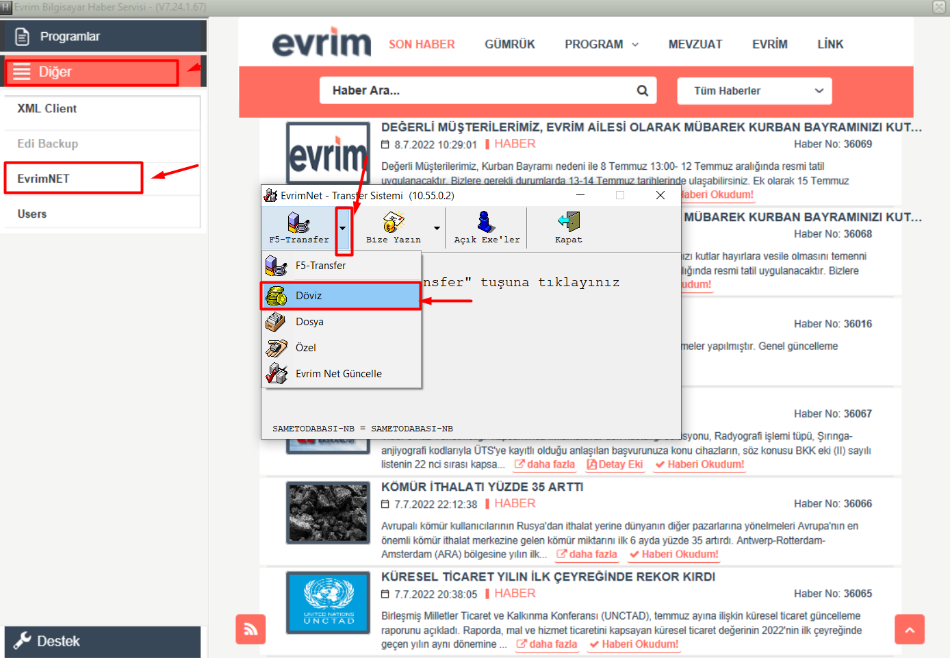Click the F5-Transfer toolbar icon
The width and height of the screenshot is (950, 658).
[x=298, y=227]
